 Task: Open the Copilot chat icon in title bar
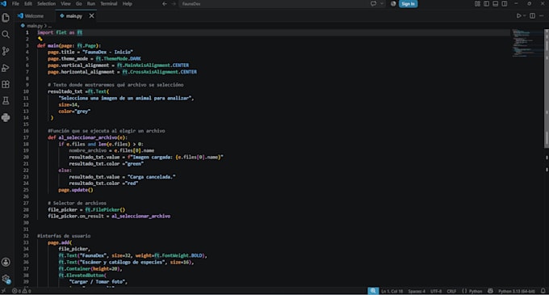[x=373, y=4]
